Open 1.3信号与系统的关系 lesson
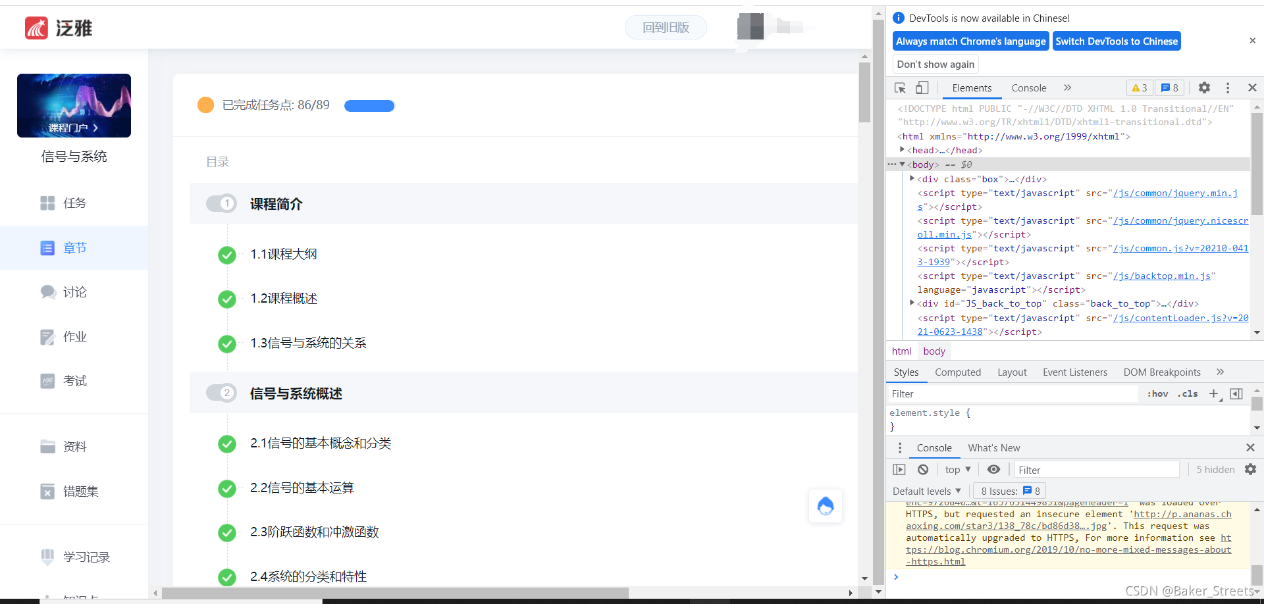This screenshot has height=604, width=1264. 308,343
